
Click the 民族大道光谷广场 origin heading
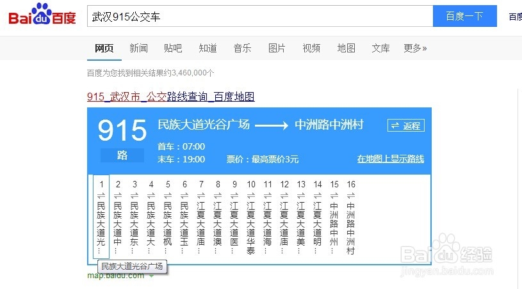[x=204, y=125]
